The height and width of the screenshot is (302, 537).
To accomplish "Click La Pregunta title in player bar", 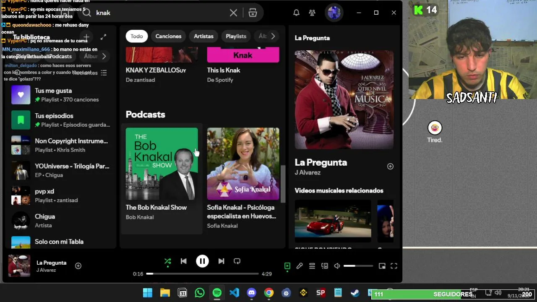I will pos(52,263).
